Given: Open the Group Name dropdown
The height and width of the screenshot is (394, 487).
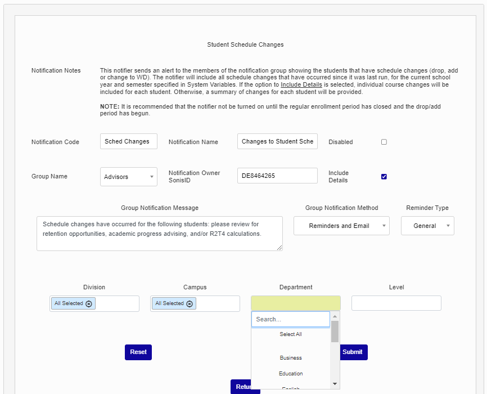Looking at the screenshot, I should (x=129, y=177).
